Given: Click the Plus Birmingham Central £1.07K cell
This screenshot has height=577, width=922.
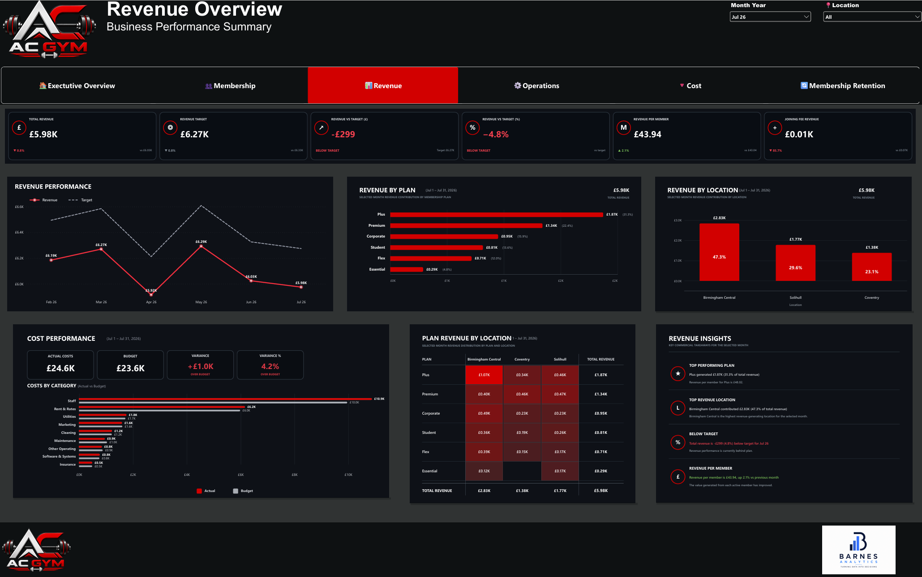Looking at the screenshot, I should 484,375.
